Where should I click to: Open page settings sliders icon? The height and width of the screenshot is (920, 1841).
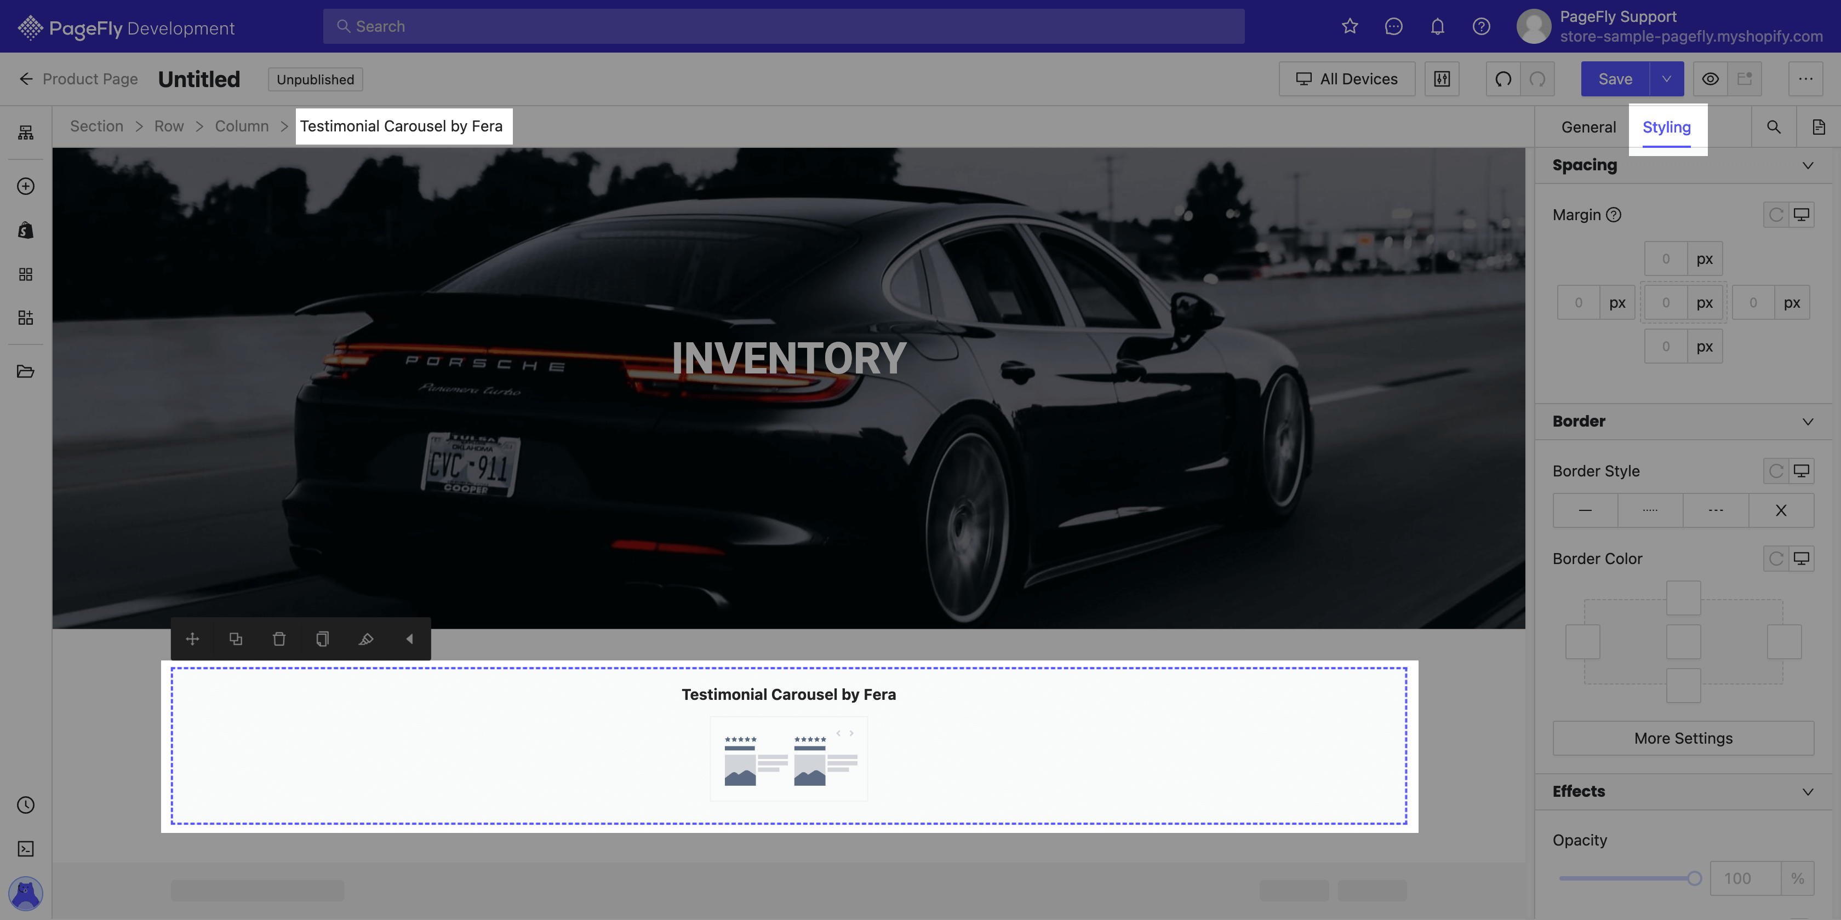(1442, 78)
